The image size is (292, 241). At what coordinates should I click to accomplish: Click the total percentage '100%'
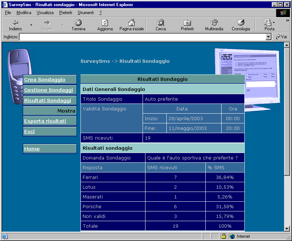225,226
